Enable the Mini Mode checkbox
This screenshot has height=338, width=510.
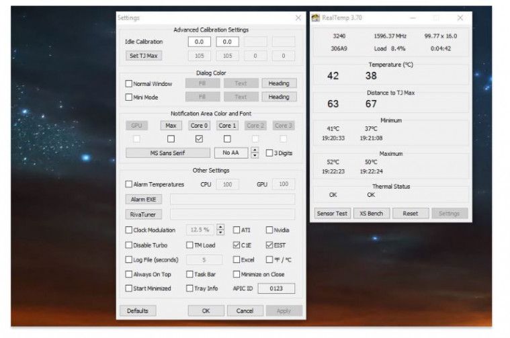click(x=129, y=97)
